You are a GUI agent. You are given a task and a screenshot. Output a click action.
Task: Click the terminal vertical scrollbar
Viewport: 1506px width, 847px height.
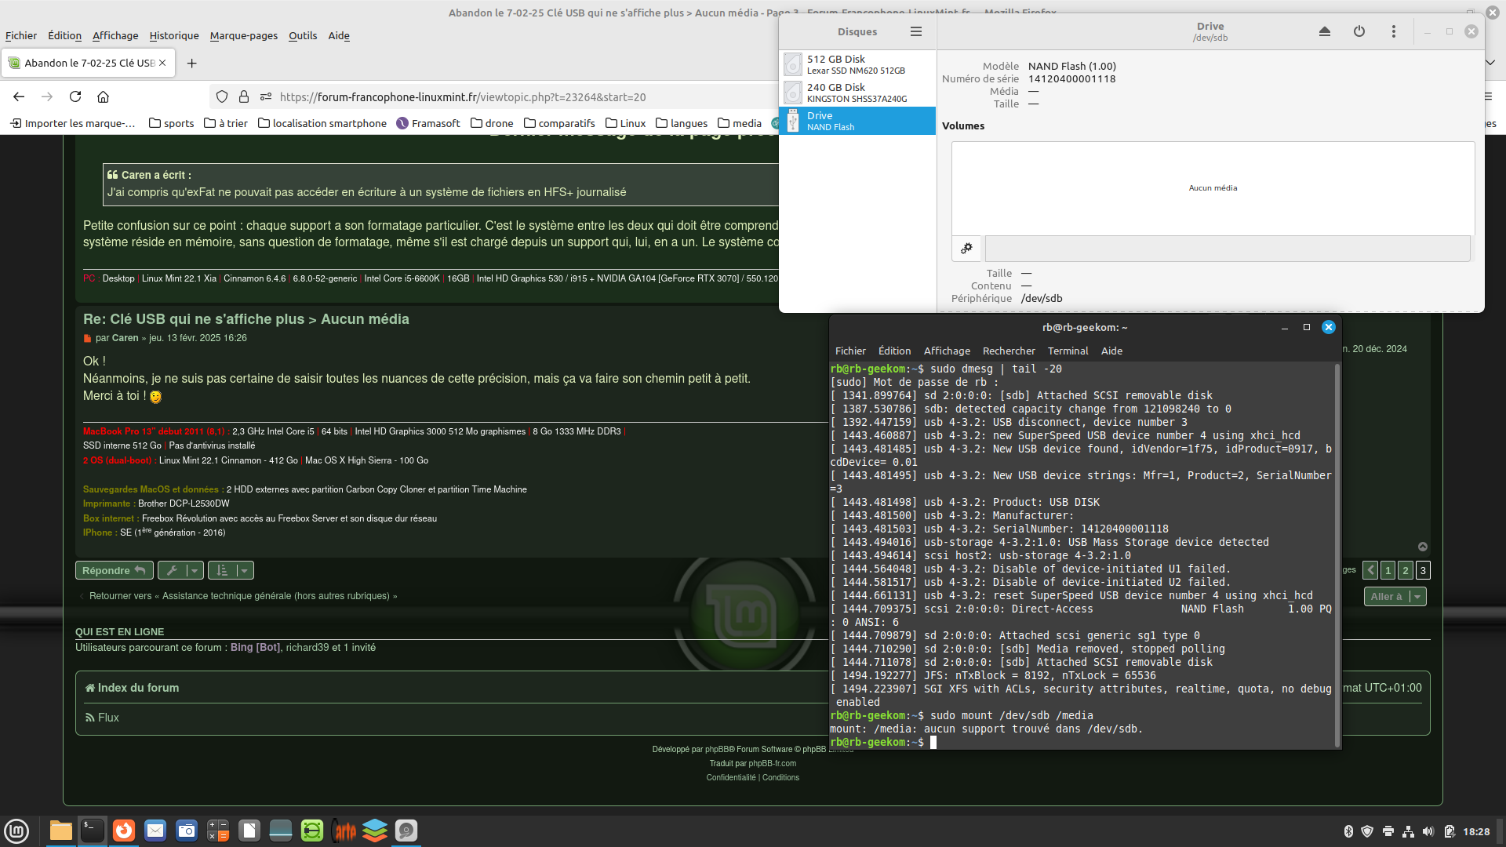[1337, 549]
